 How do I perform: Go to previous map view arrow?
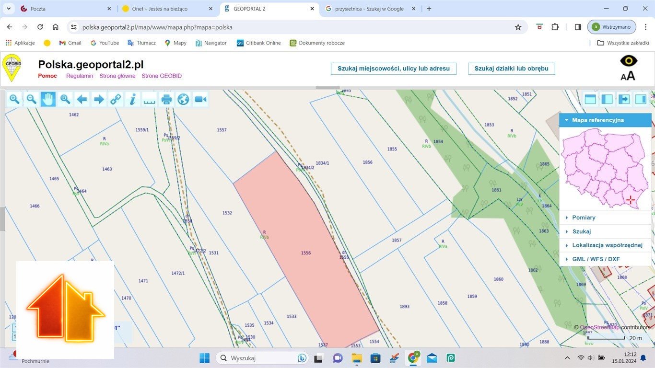[x=82, y=99]
